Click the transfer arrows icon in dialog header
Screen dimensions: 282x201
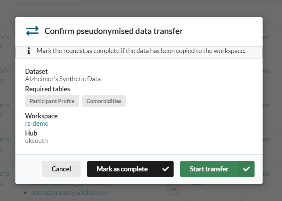32,31
